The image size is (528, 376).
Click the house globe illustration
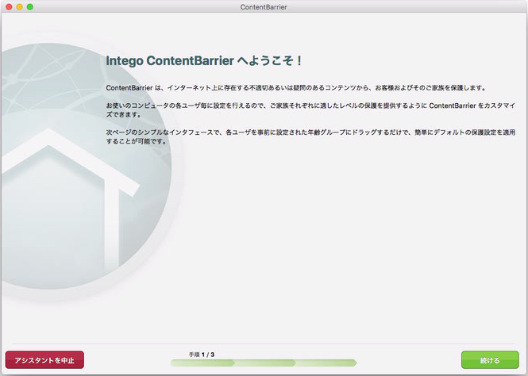click(86, 167)
